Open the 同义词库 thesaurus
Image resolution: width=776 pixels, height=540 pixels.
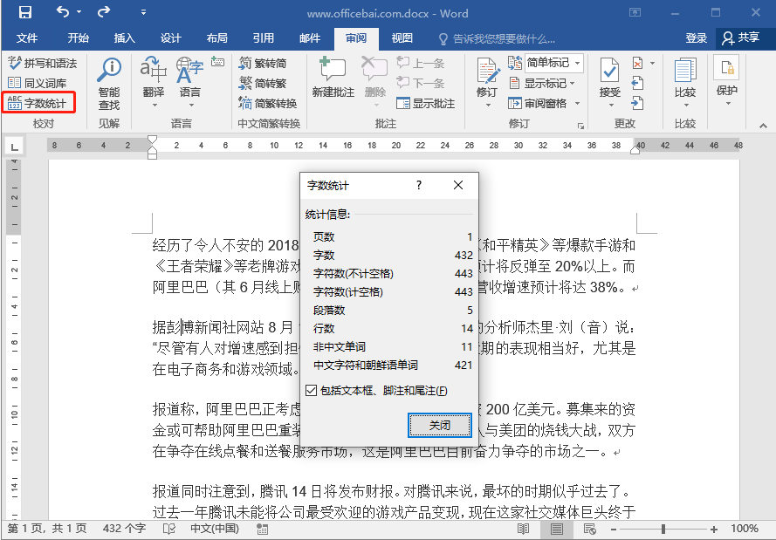coord(38,83)
